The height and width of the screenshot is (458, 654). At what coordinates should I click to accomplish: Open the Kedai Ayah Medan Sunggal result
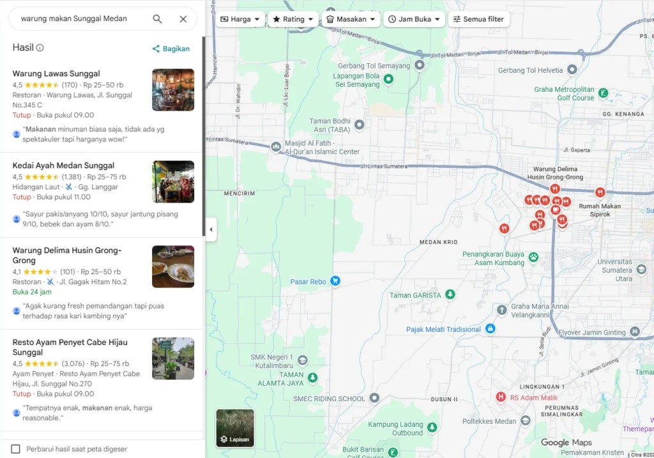pyautogui.click(x=63, y=165)
